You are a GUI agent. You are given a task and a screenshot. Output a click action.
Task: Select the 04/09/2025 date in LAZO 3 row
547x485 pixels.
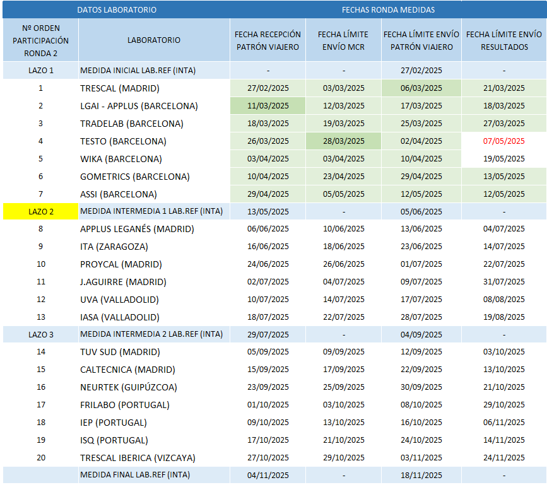point(421,335)
